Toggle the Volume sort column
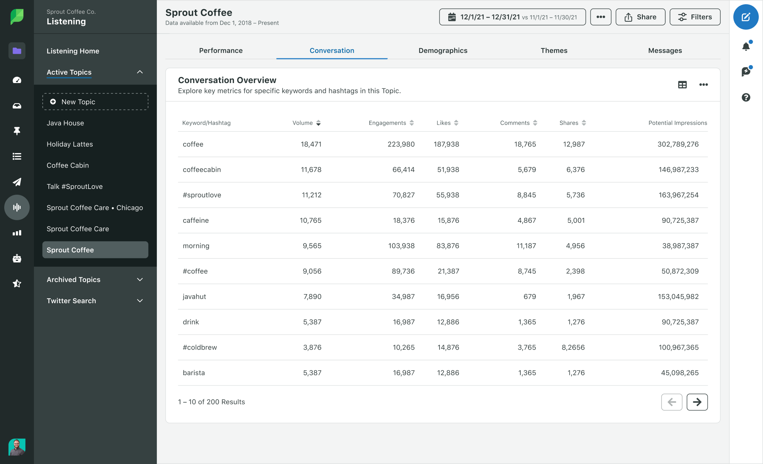 (x=318, y=122)
